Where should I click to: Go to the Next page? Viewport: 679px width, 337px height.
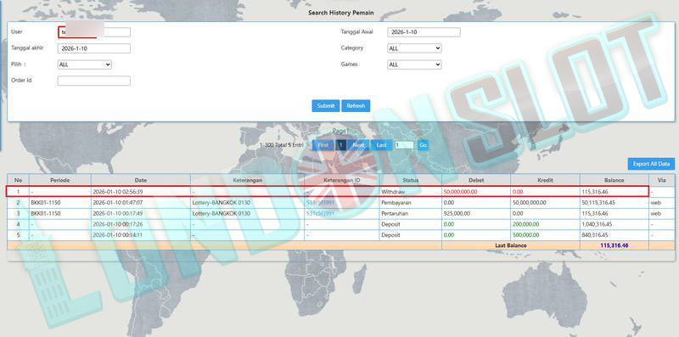coord(358,145)
